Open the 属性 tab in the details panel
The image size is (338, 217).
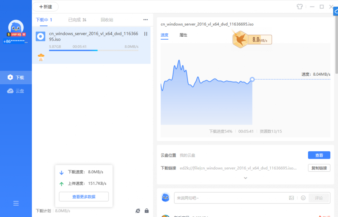[x=183, y=35]
